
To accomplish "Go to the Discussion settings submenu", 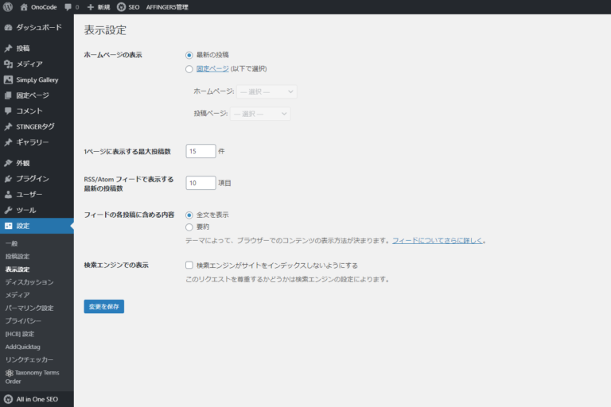I will pos(29,282).
